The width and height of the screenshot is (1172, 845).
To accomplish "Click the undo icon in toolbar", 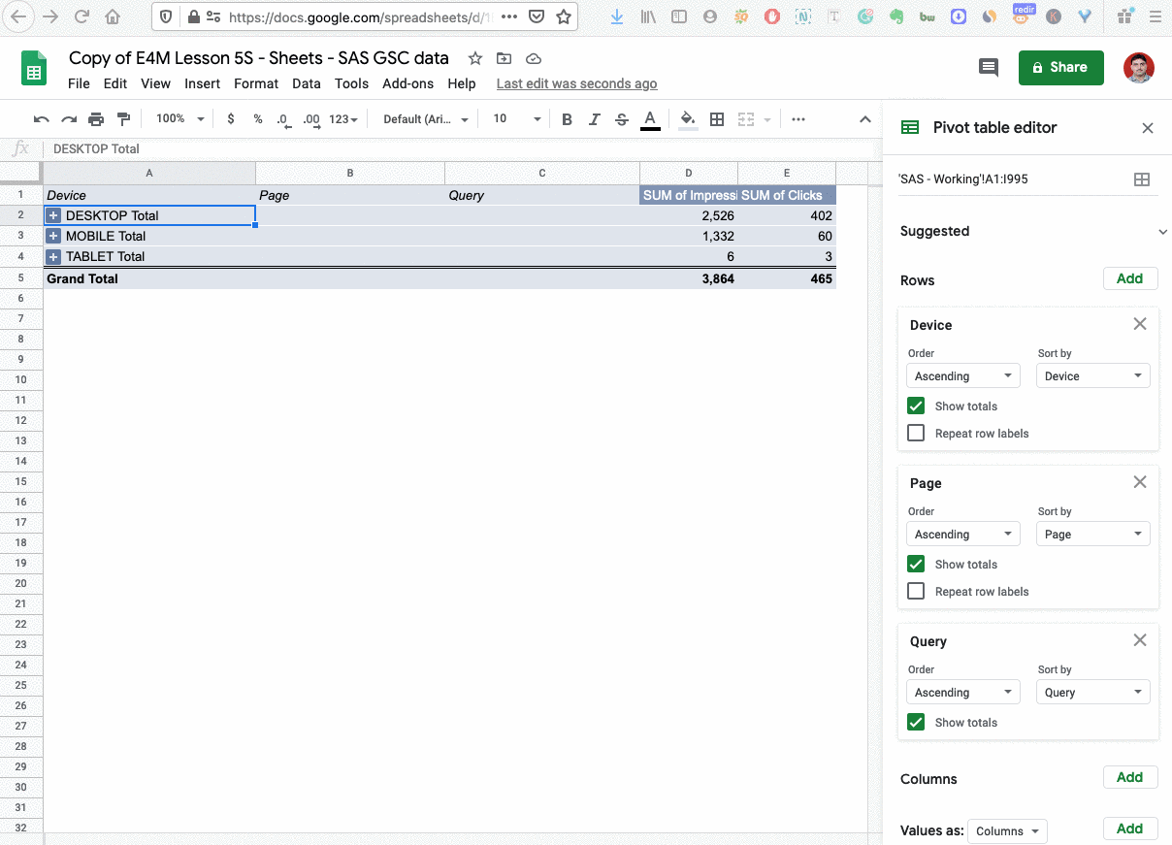I will (41, 119).
